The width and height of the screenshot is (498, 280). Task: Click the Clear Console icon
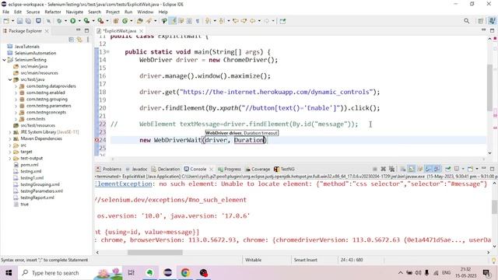coord(403,169)
